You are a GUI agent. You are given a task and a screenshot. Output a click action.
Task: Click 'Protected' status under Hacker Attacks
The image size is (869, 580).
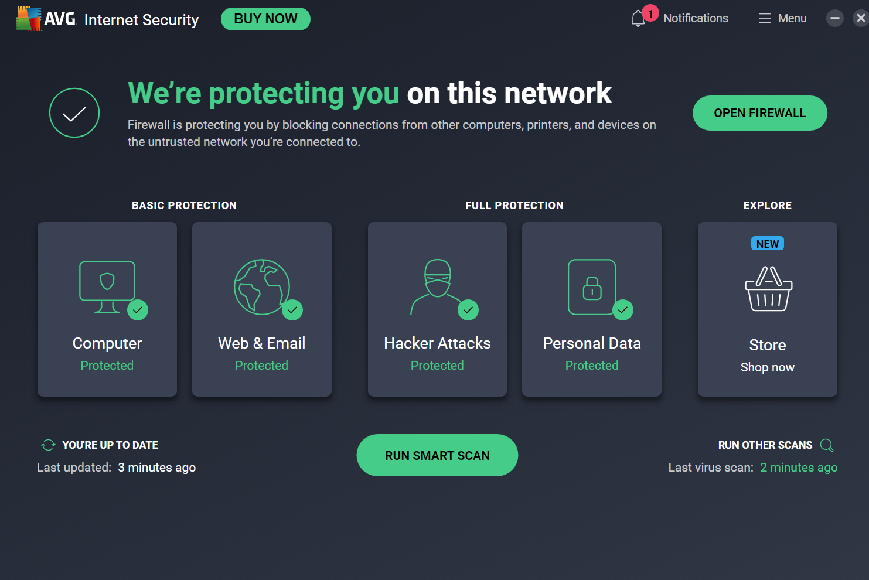[437, 366]
